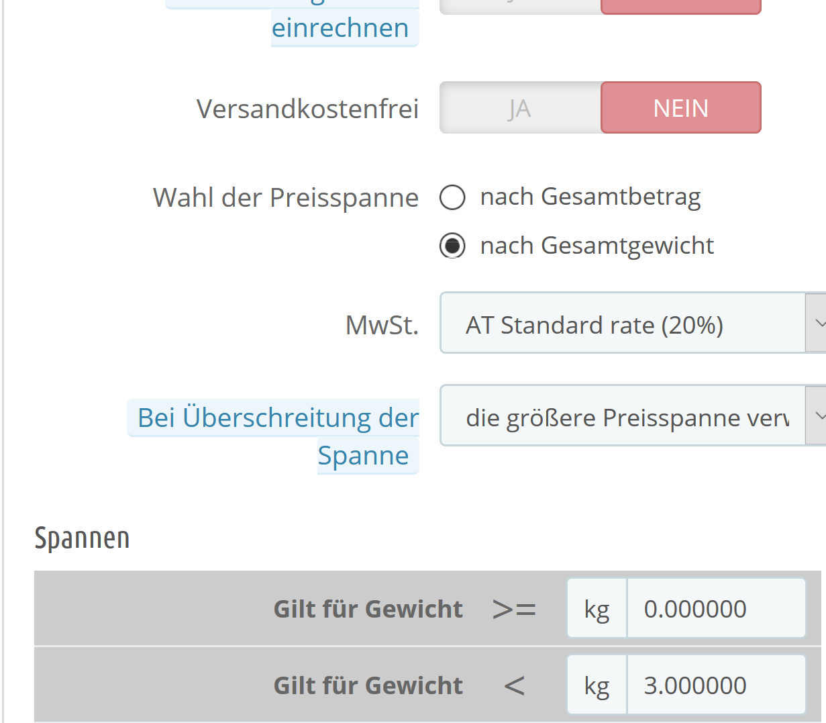Click "Gilt für Gewicht" label in the >= row
Image resolution: width=826 pixels, height=723 pixels.
click(x=368, y=610)
